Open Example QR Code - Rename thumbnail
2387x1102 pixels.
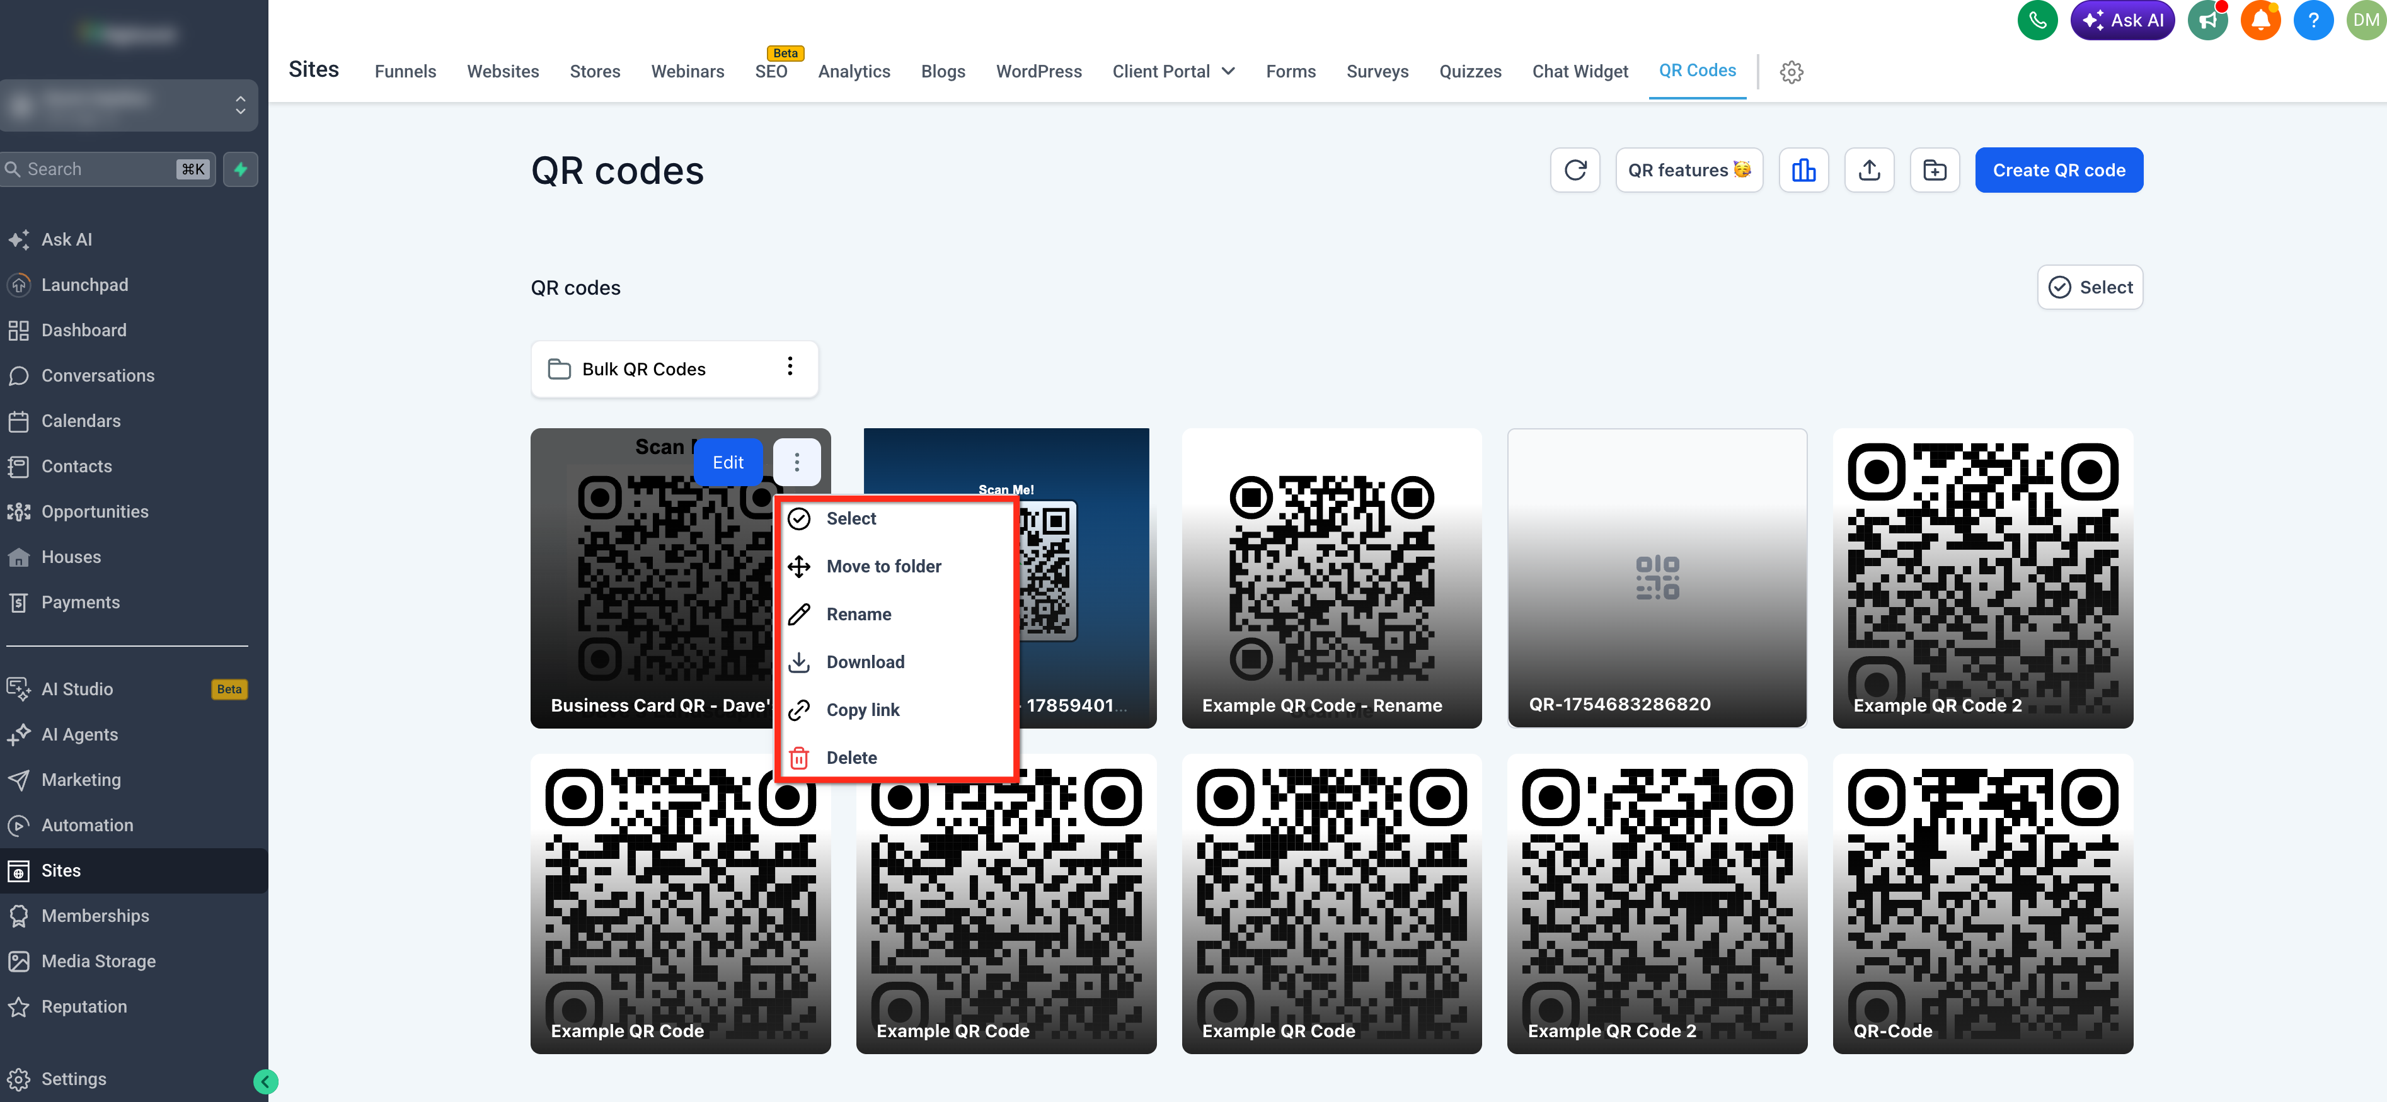[x=1331, y=579]
